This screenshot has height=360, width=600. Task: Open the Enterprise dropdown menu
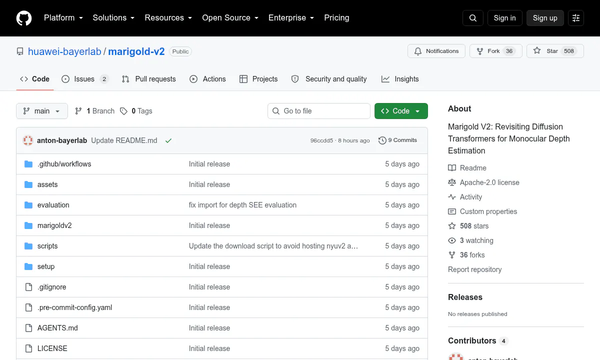click(x=291, y=18)
